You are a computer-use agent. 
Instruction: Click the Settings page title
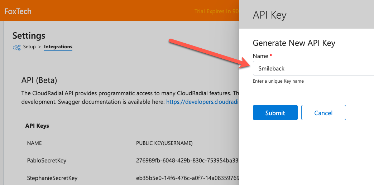pyautogui.click(x=29, y=35)
